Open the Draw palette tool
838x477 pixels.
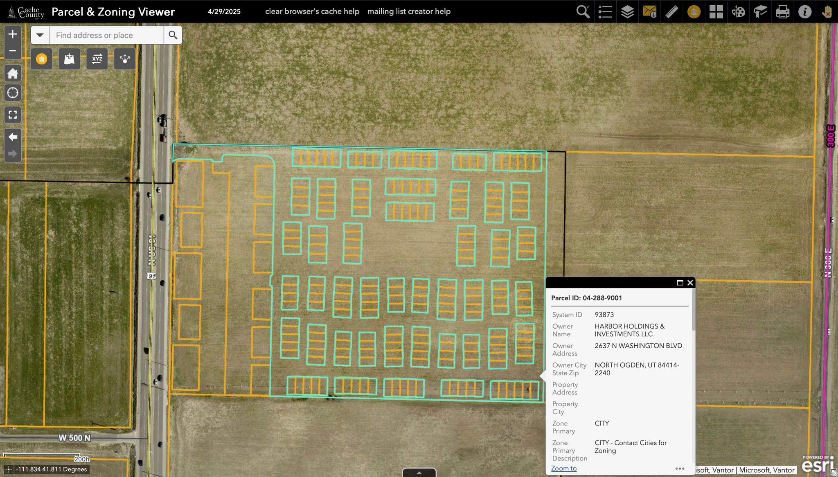pos(738,11)
